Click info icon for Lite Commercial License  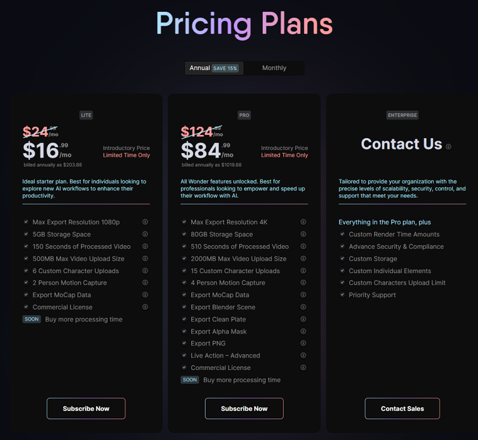pyautogui.click(x=145, y=307)
